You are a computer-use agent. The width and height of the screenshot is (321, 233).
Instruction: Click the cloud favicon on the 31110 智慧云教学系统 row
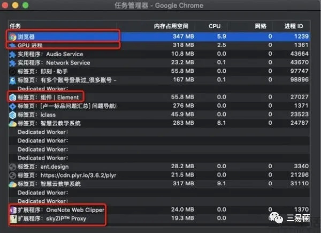(x=13, y=184)
